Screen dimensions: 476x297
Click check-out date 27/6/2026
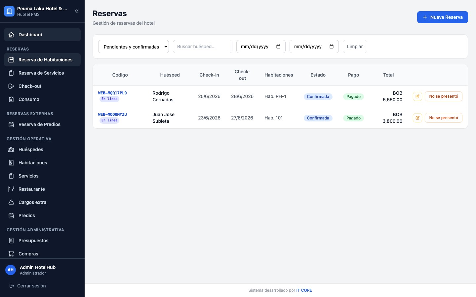pyautogui.click(x=242, y=118)
